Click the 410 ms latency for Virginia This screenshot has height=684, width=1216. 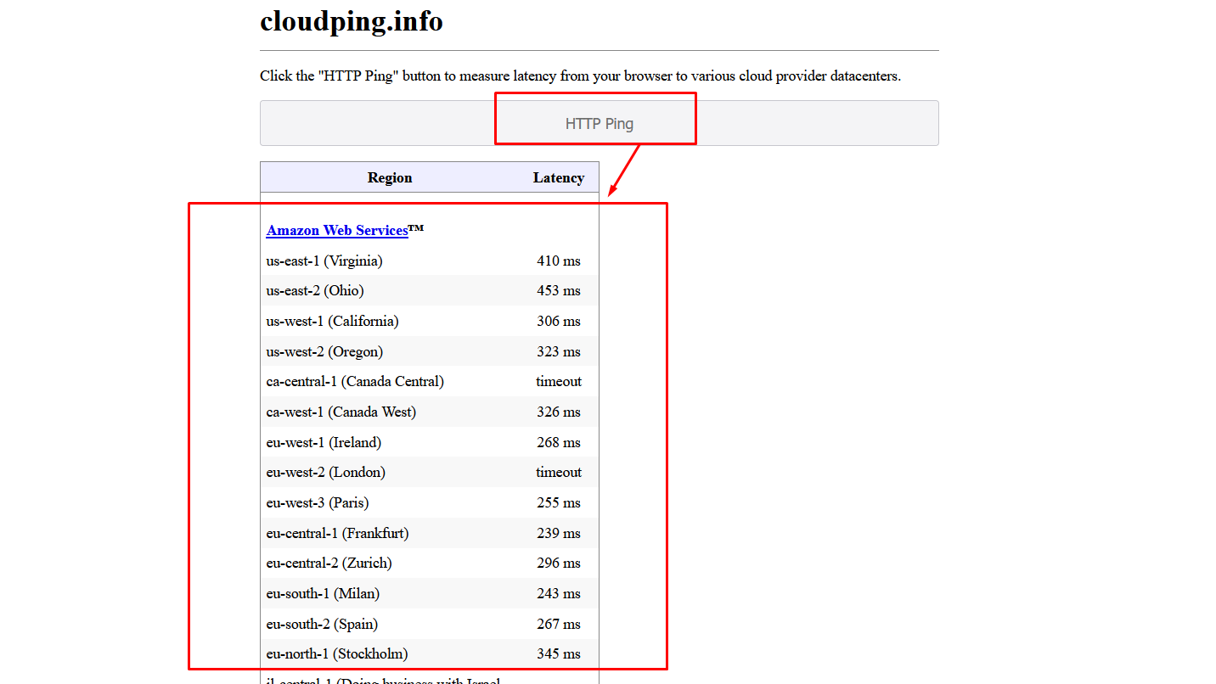(x=559, y=261)
